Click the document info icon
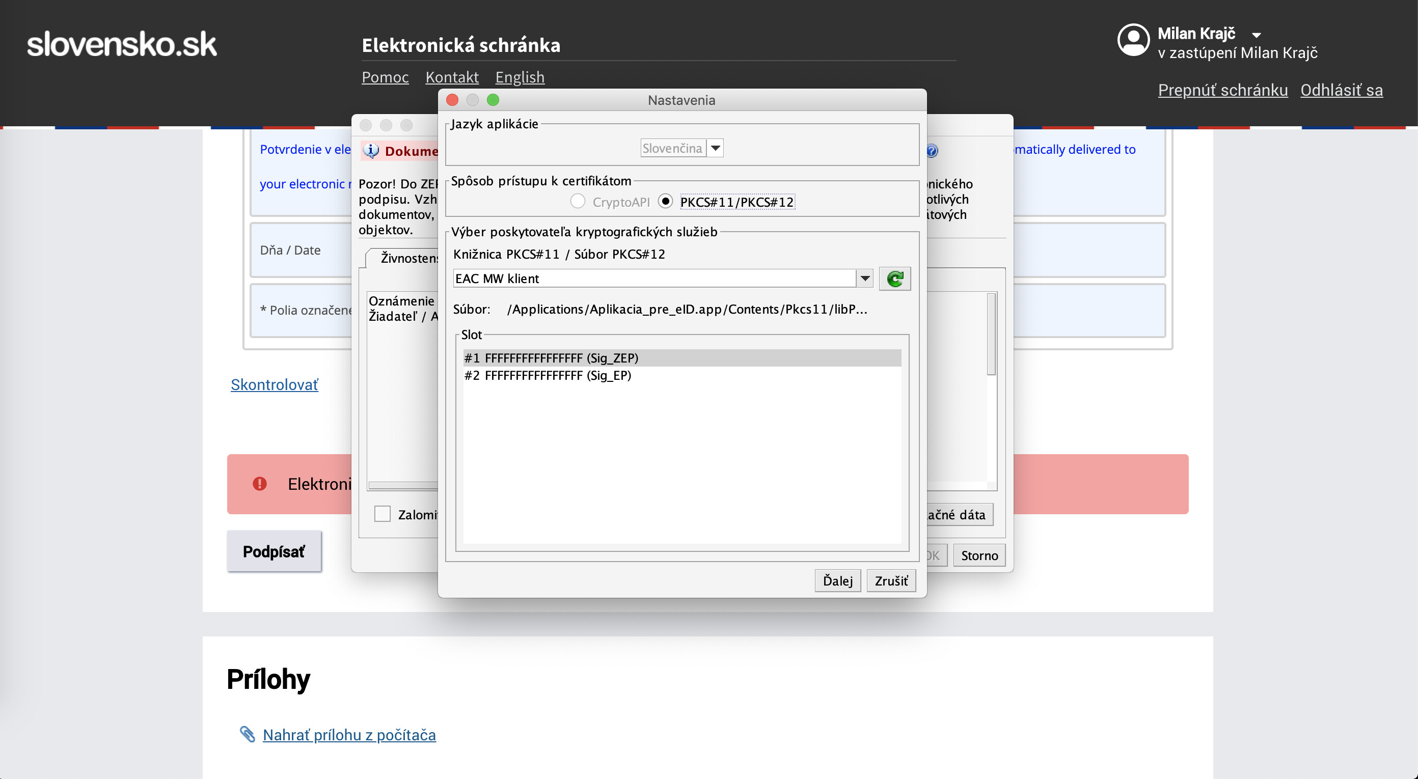 pyautogui.click(x=372, y=151)
